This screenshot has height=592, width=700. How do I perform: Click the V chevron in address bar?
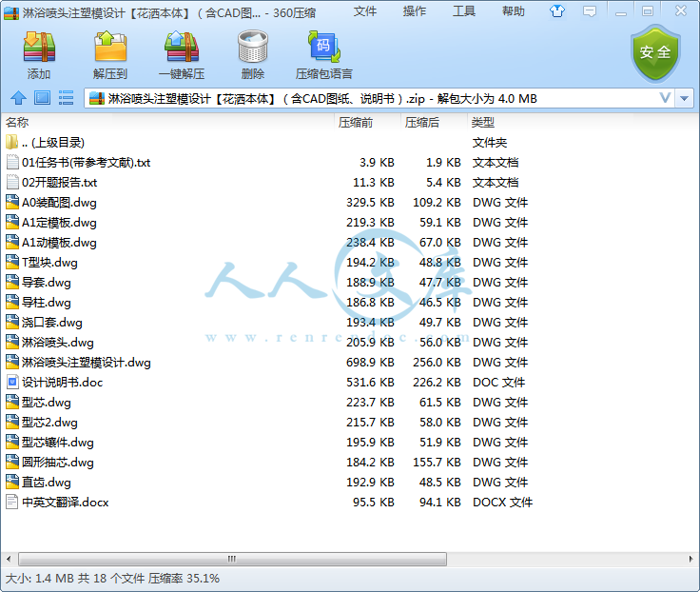[665, 98]
